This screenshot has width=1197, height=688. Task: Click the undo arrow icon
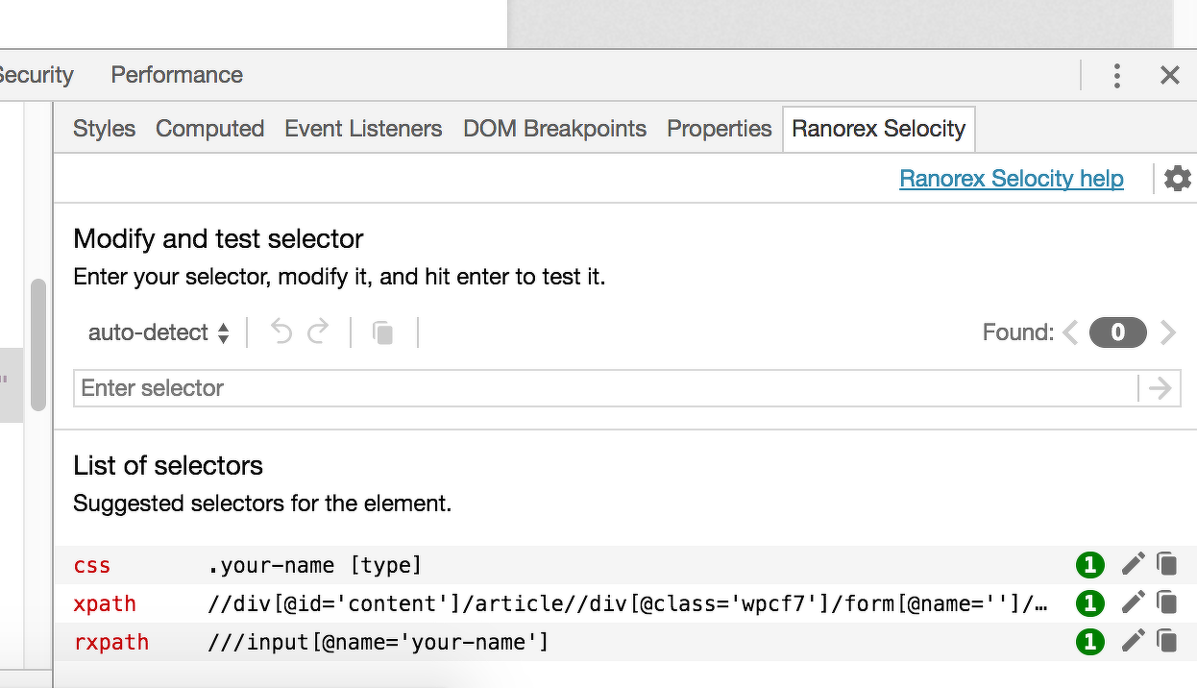pos(281,332)
